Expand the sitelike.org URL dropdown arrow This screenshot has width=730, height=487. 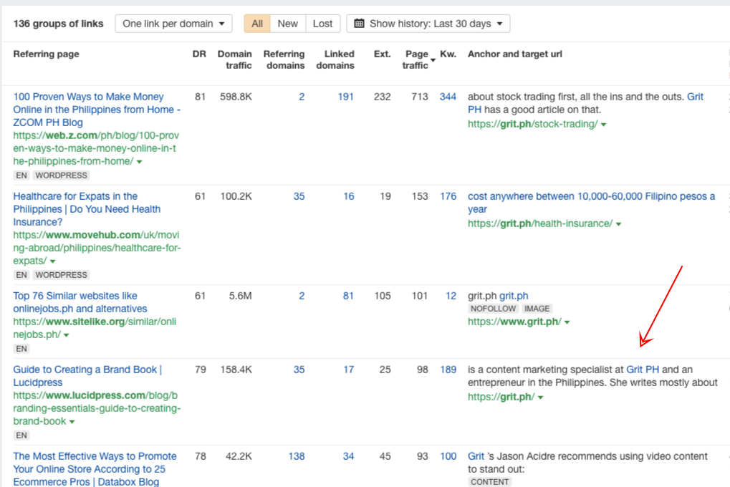67,335
